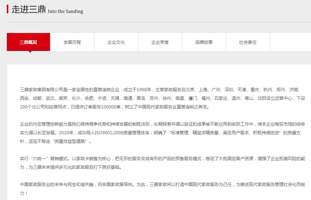Click the line mentioning ISO9001:2008质量管理体系
The height and width of the screenshot is (200, 311).
160,133
